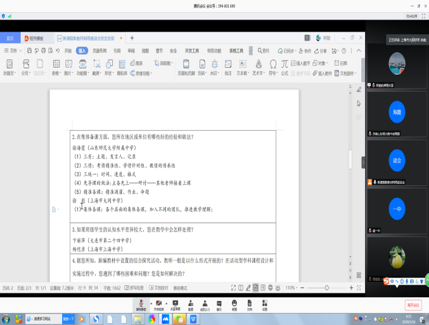The image size is (429, 325).
Task: Insert 艺术字 WordArt from the ribbon
Action: 257,64
